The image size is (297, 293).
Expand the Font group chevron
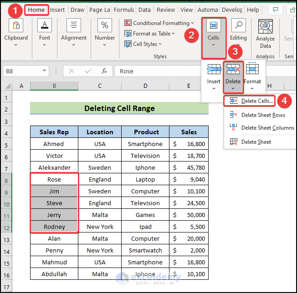pyautogui.click(x=44, y=45)
